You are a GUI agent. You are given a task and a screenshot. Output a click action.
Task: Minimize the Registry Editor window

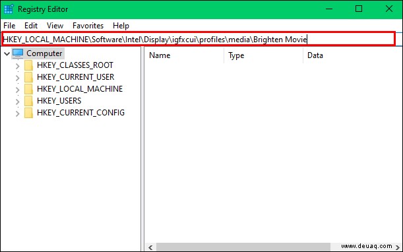[329, 9]
